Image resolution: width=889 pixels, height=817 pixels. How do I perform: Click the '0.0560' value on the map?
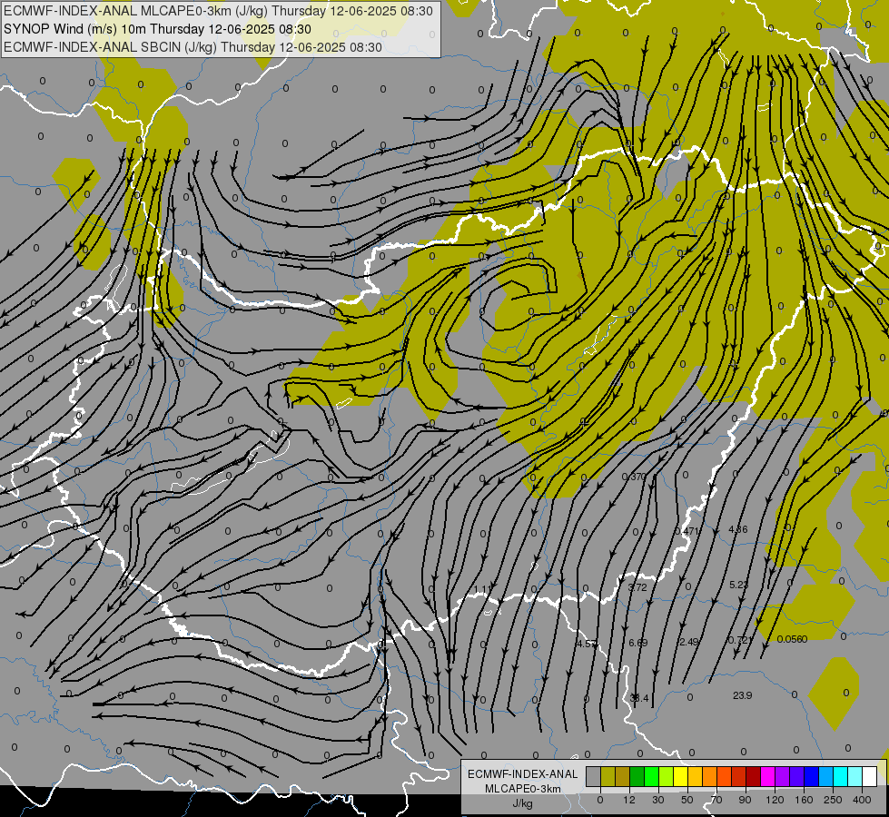click(x=792, y=639)
